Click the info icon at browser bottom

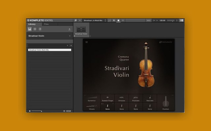point(64,111)
